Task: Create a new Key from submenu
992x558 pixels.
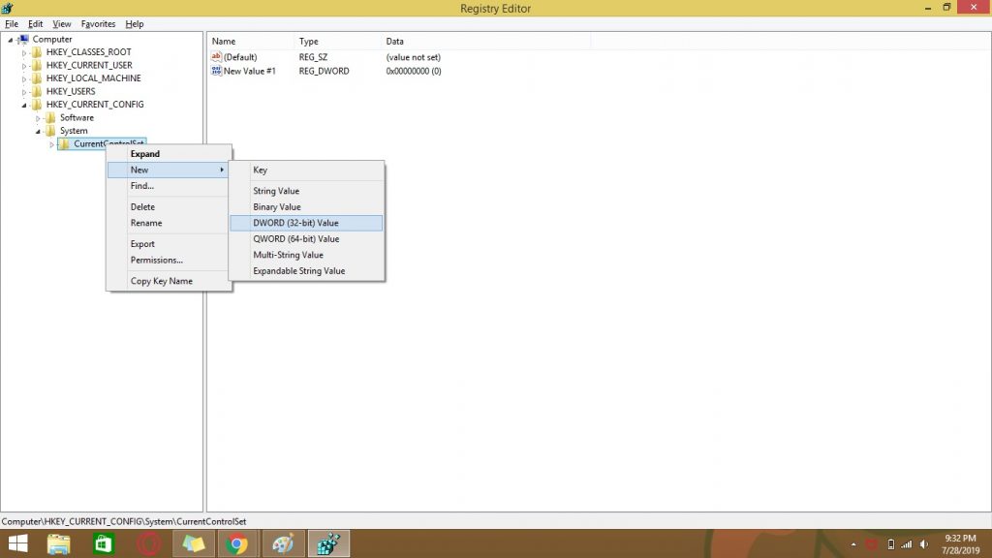Action: (x=306, y=170)
